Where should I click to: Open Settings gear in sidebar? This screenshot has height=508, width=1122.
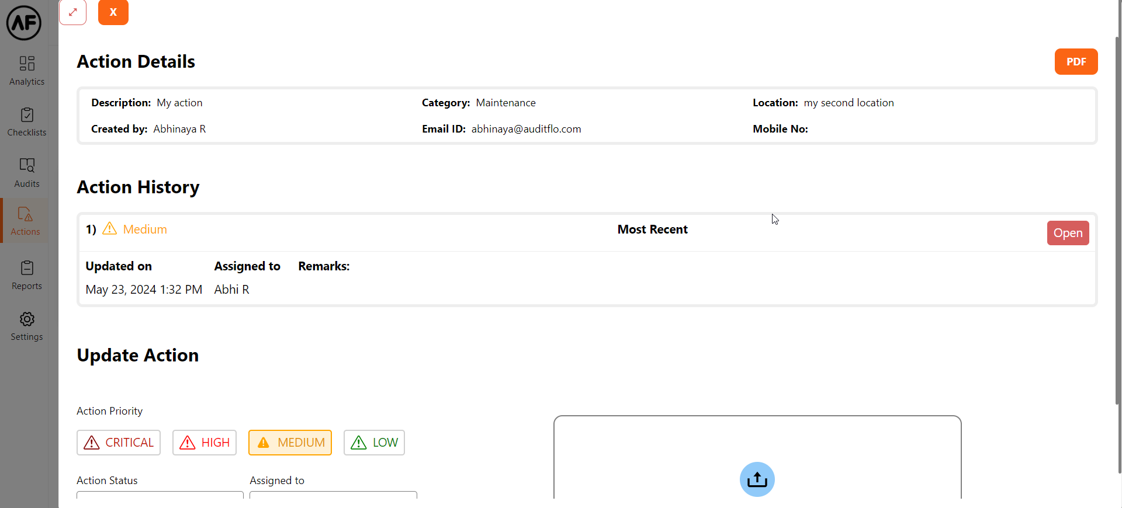click(x=27, y=326)
